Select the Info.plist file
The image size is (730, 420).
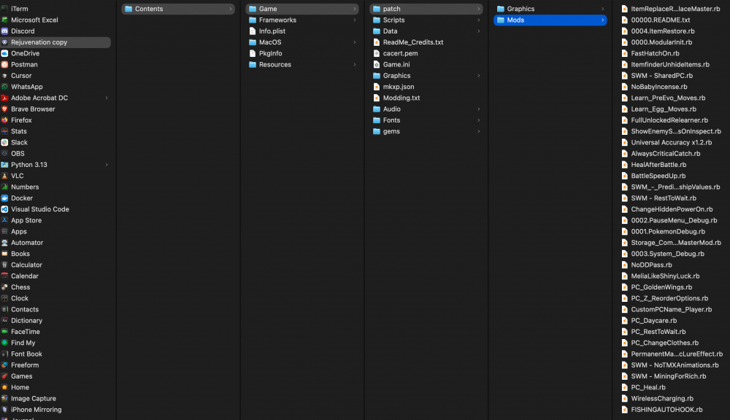301,31
